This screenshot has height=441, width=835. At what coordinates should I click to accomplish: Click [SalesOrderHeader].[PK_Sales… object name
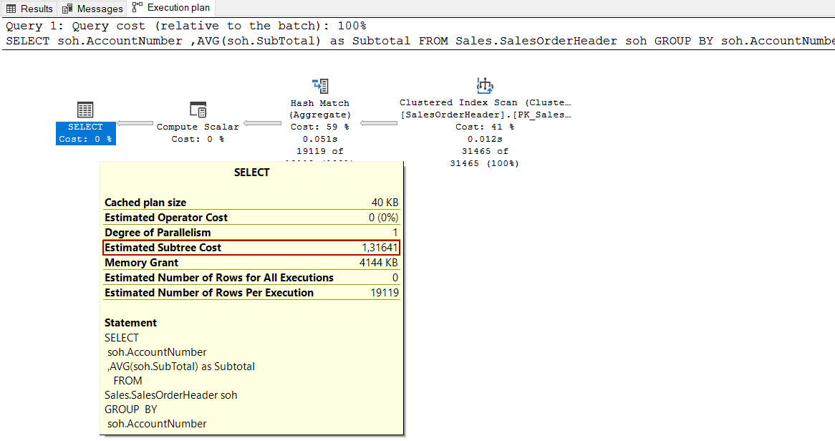485,115
